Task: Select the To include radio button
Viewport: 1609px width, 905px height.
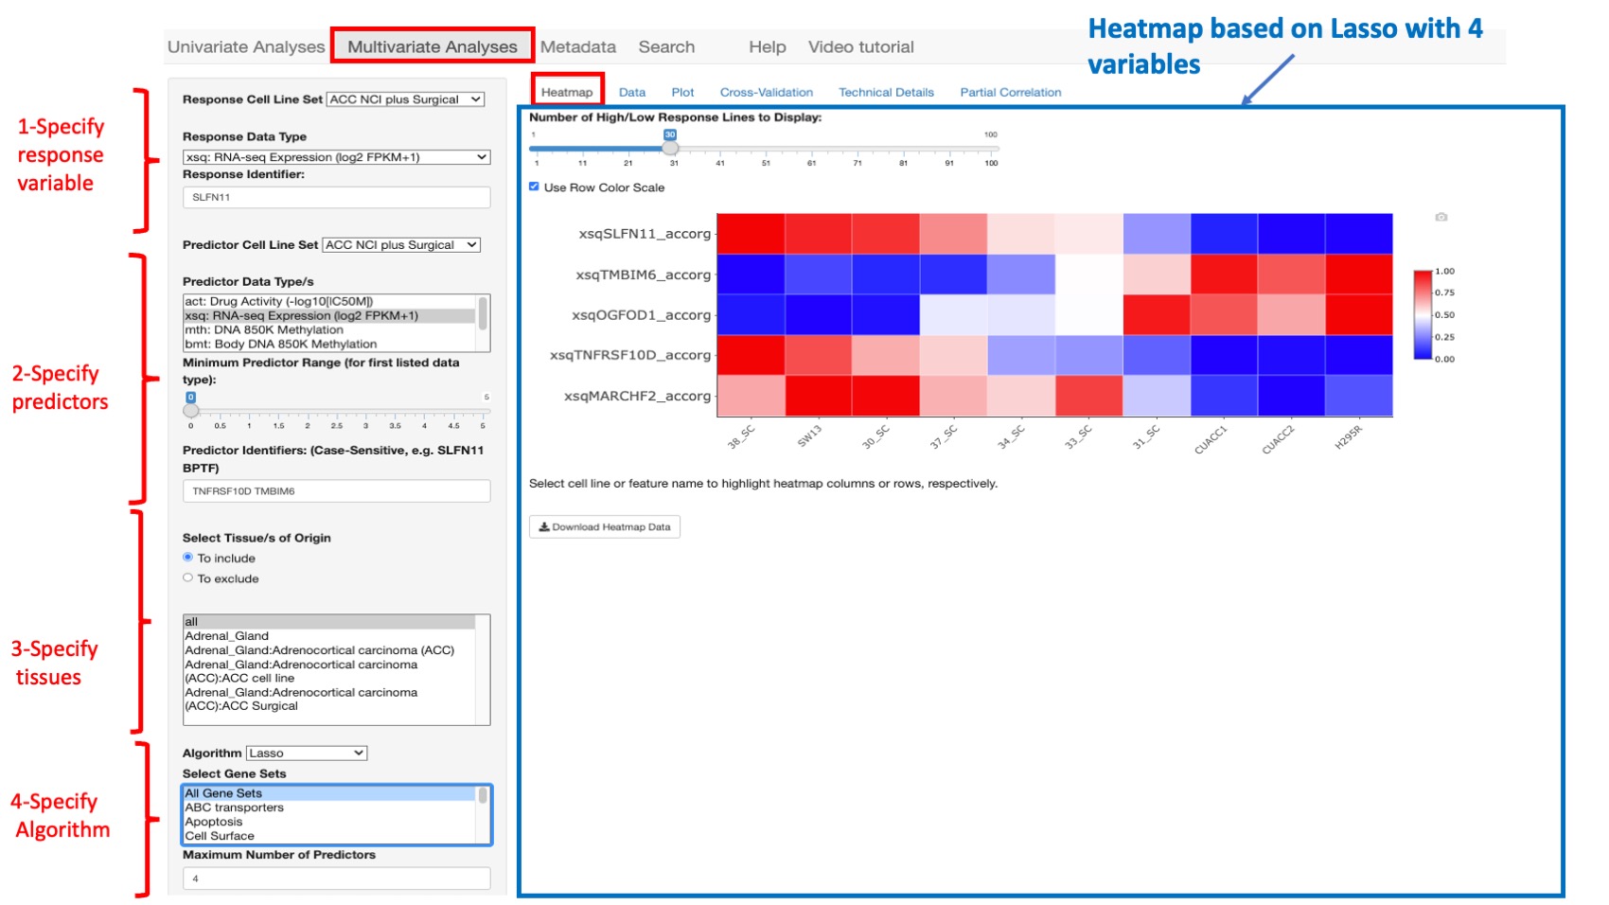Action: click(x=187, y=558)
